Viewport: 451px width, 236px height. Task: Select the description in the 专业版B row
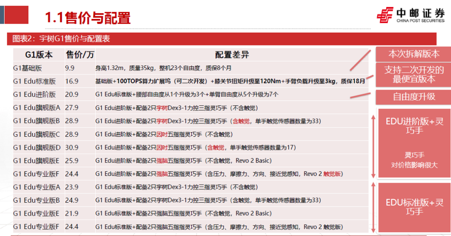pos(208,201)
